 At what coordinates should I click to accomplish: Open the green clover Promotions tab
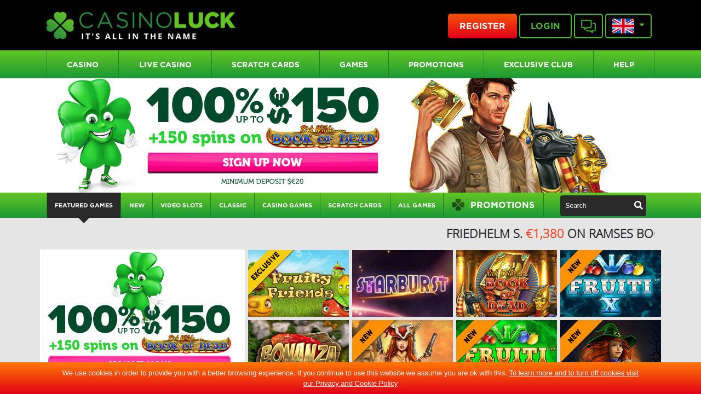tap(493, 205)
